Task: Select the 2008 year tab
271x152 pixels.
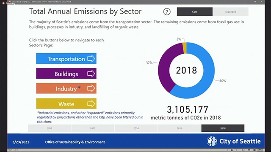Action: pos(49,128)
